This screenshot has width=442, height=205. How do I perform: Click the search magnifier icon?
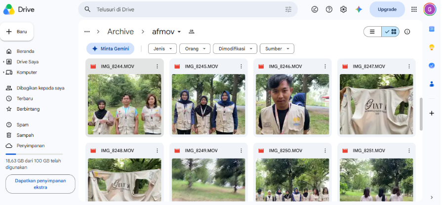tap(88, 9)
